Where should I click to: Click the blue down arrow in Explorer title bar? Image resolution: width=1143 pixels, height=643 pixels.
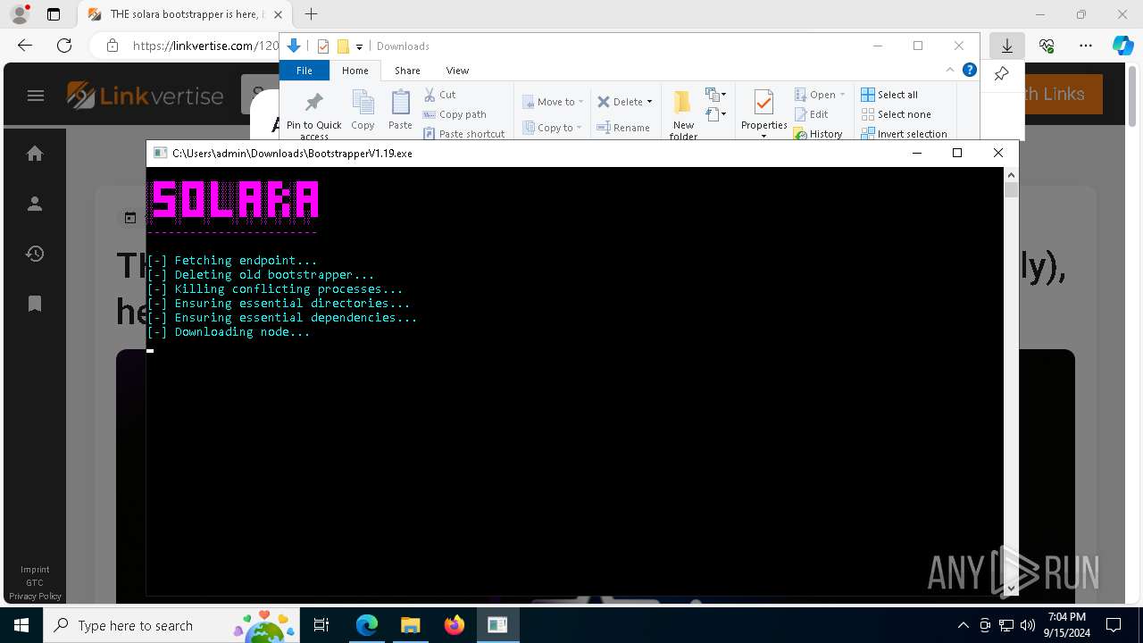293,46
